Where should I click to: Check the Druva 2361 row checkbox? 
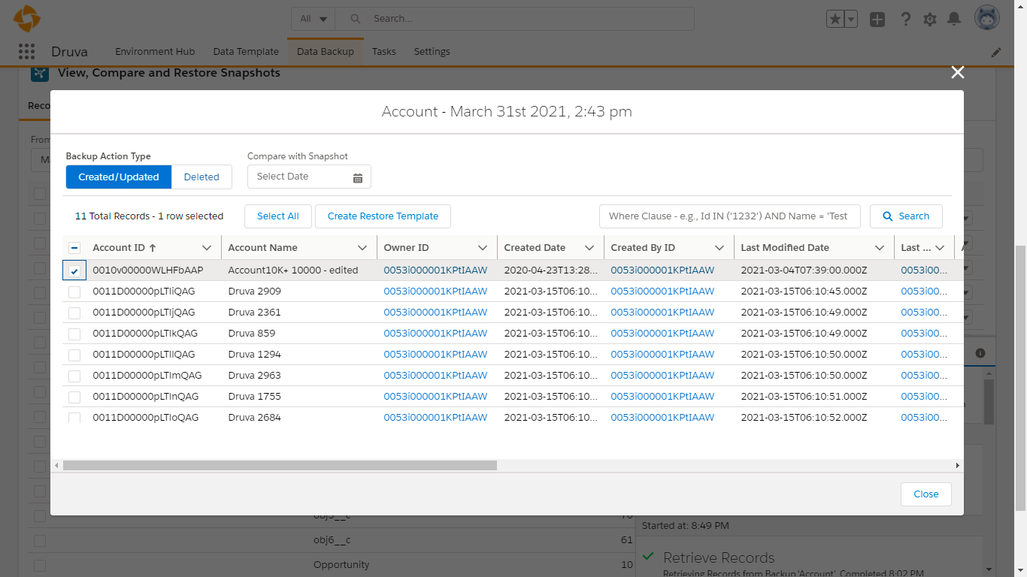click(74, 313)
